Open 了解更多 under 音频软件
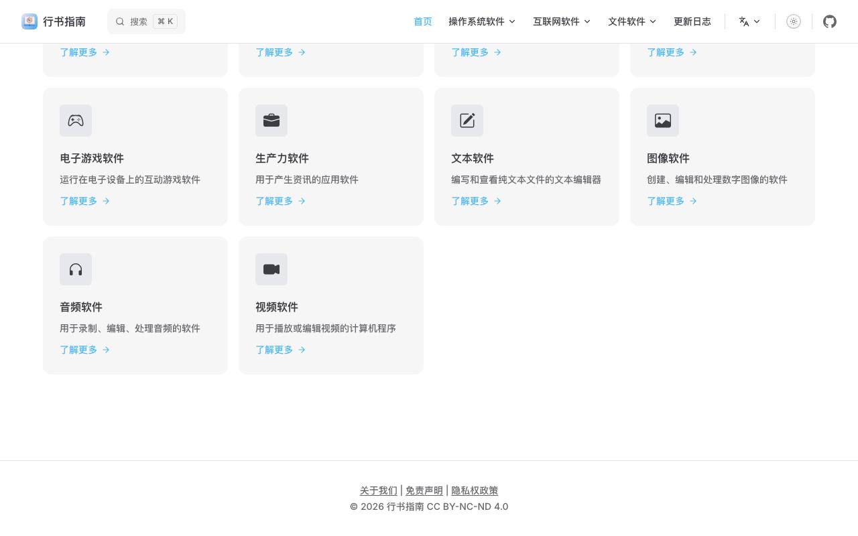Viewport: 858px width, 536px height. (x=85, y=350)
